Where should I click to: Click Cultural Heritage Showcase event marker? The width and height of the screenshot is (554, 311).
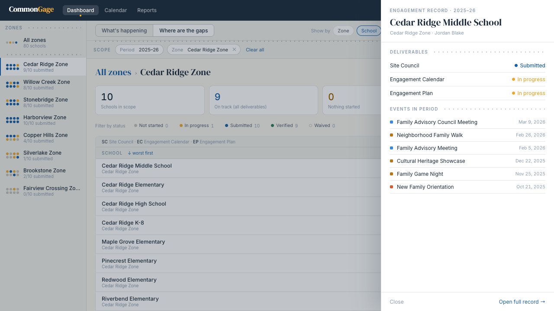coord(392,161)
